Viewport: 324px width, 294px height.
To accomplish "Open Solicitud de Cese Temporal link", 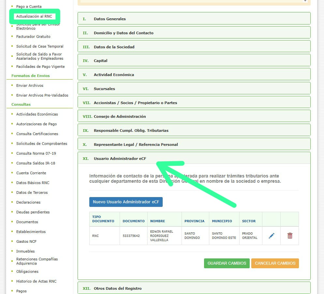I will [x=40, y=46].
